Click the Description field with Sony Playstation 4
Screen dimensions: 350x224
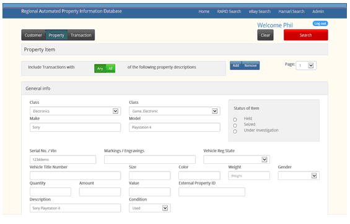click(x=75, y=208)
